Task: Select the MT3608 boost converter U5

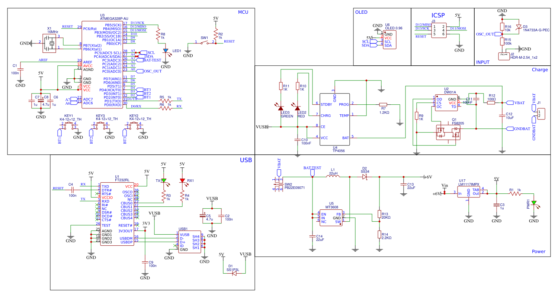Action: tap(331, 218)
